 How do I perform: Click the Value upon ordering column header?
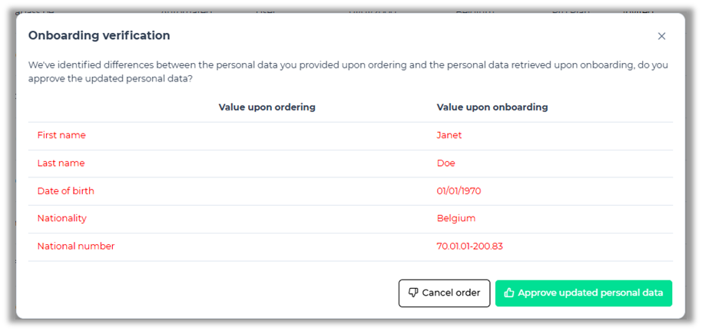tap(267, 107)
